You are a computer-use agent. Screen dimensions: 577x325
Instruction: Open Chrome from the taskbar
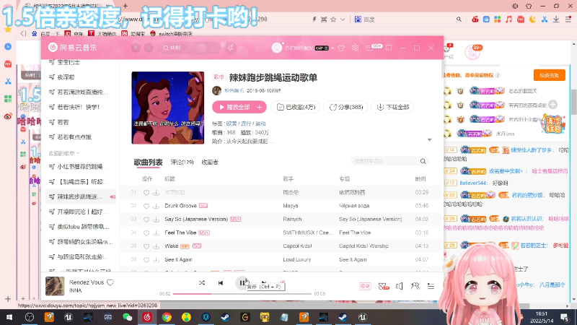[167, 317]
